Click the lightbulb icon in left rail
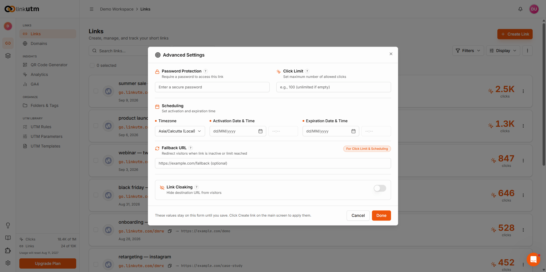 click(x=8, y=225)
